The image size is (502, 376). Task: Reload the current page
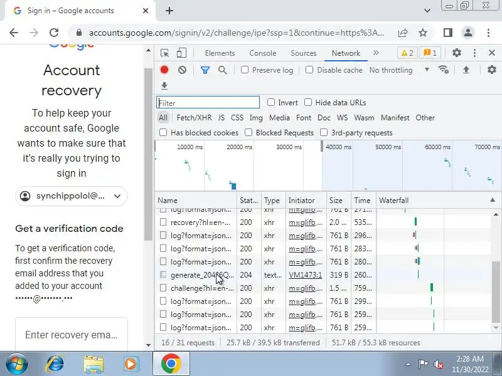54,33
